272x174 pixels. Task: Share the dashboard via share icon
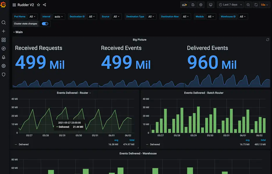coord(44,5)
